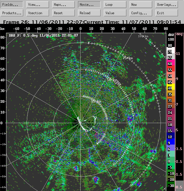Click the Reset button
Screen dimensions: 184x191
(x=63, y=13)
